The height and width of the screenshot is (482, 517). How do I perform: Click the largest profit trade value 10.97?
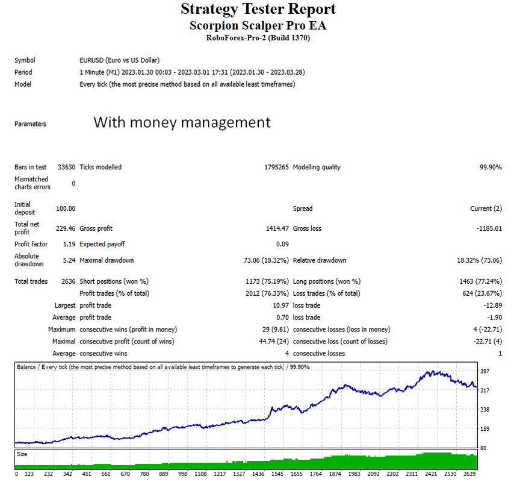point(281,305)
